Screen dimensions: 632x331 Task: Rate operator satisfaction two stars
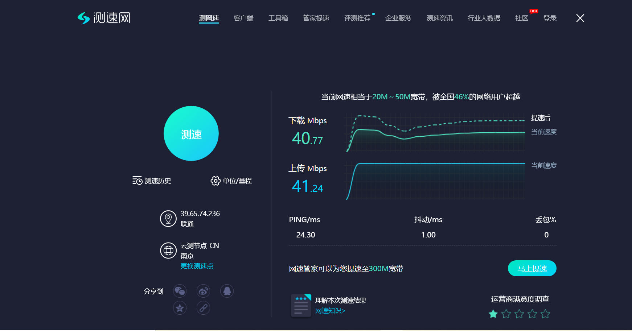point(506,314)
